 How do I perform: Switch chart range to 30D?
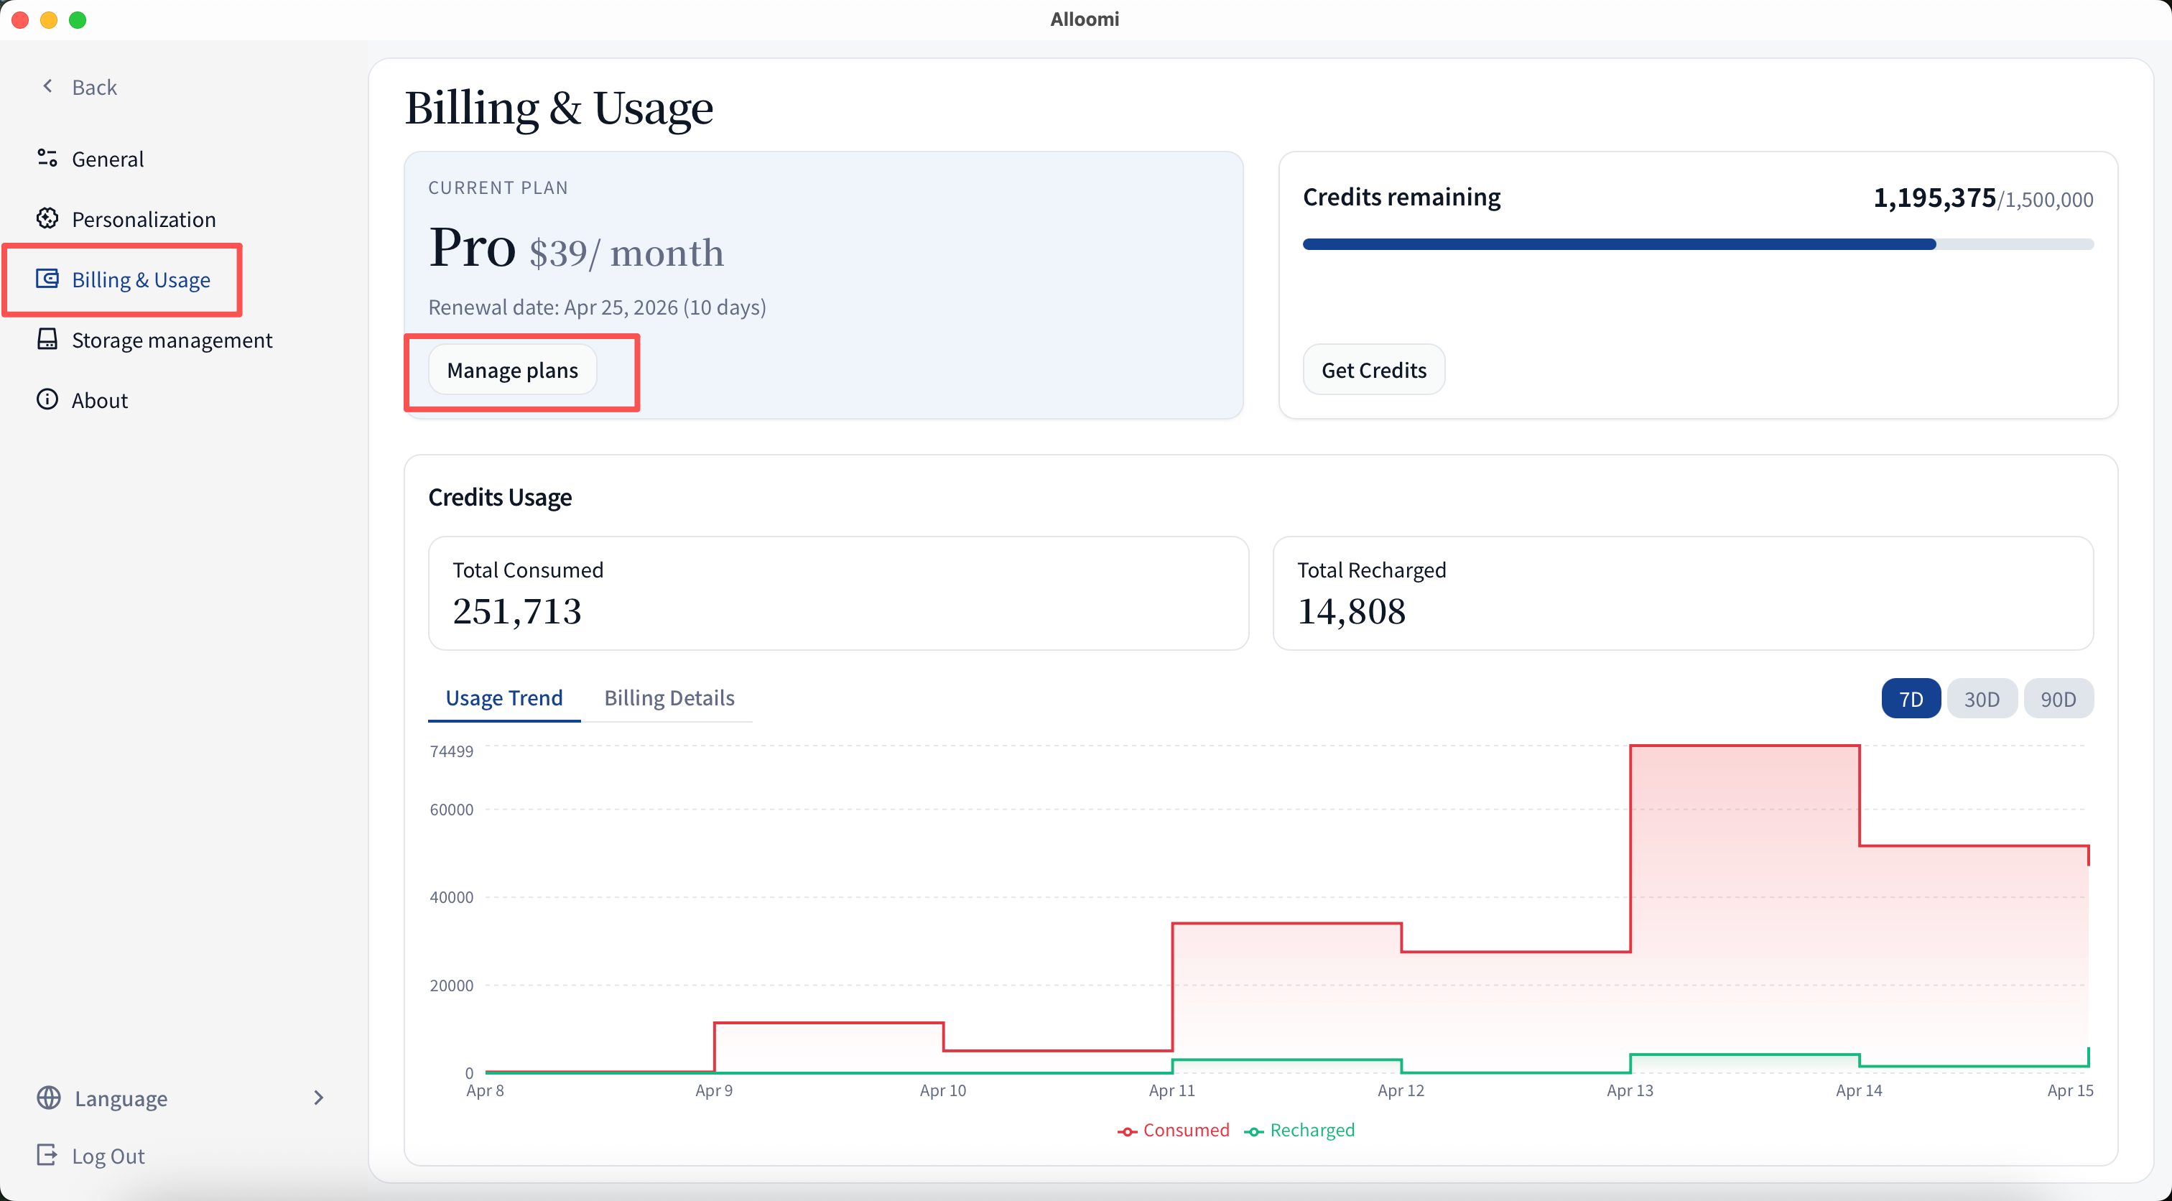click(1981, 698)
